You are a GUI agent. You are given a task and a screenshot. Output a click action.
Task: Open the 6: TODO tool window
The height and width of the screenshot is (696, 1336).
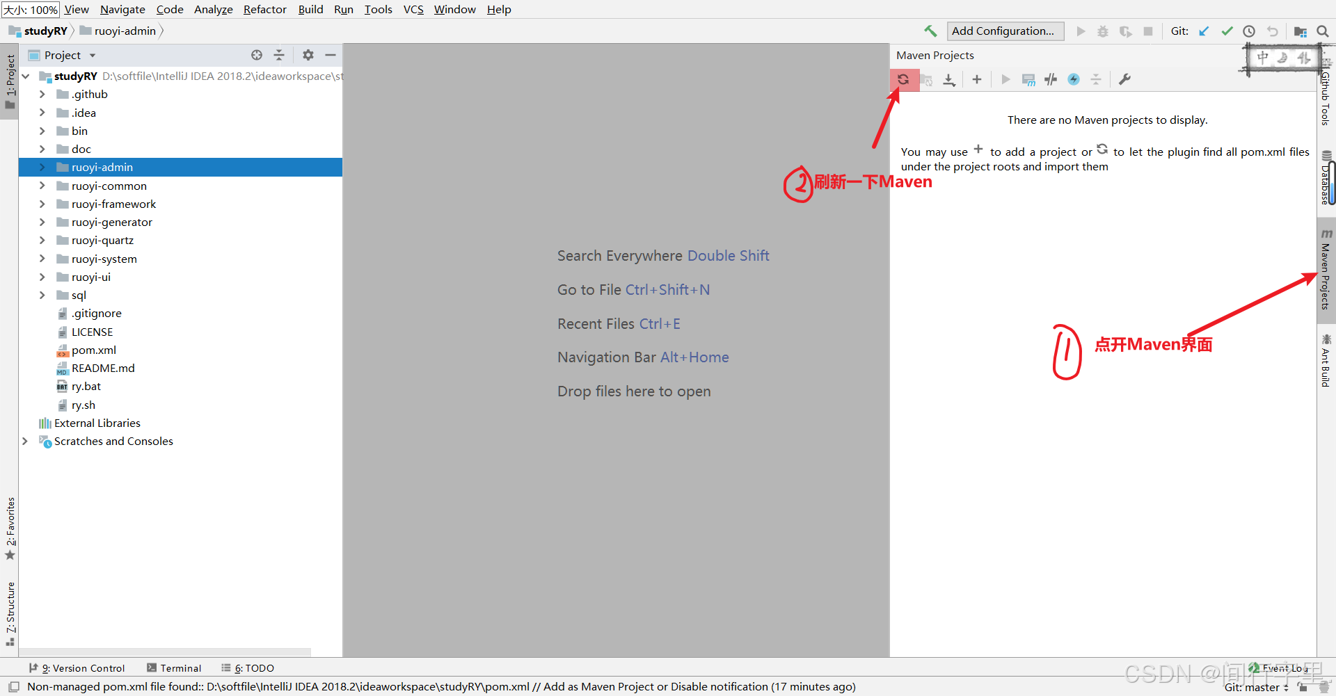(x=248, y=668)
